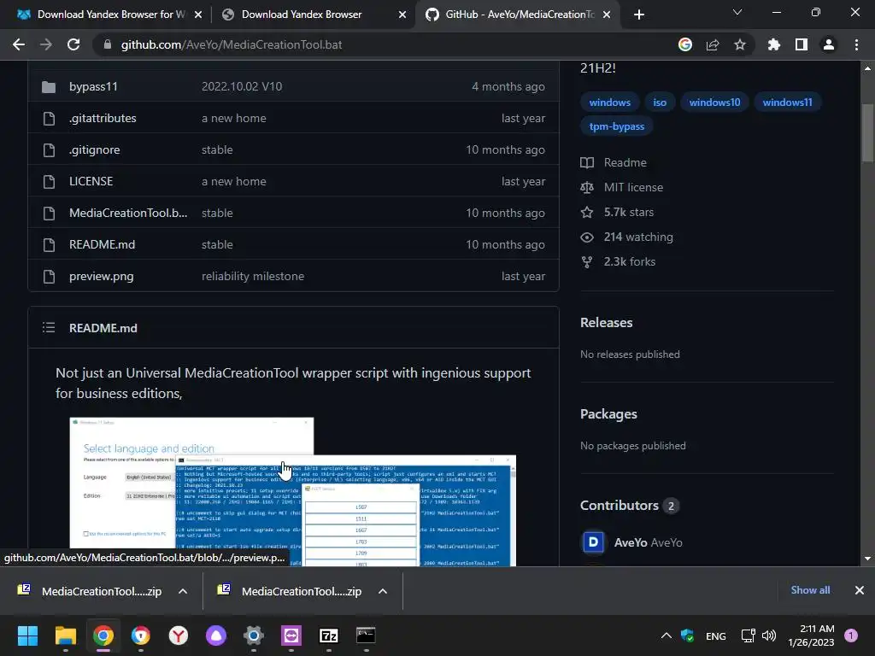Reload the GitHub page

tap(73, 44)
